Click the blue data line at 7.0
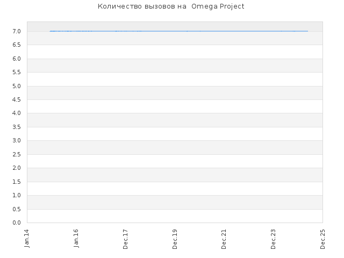 (179, 31)
